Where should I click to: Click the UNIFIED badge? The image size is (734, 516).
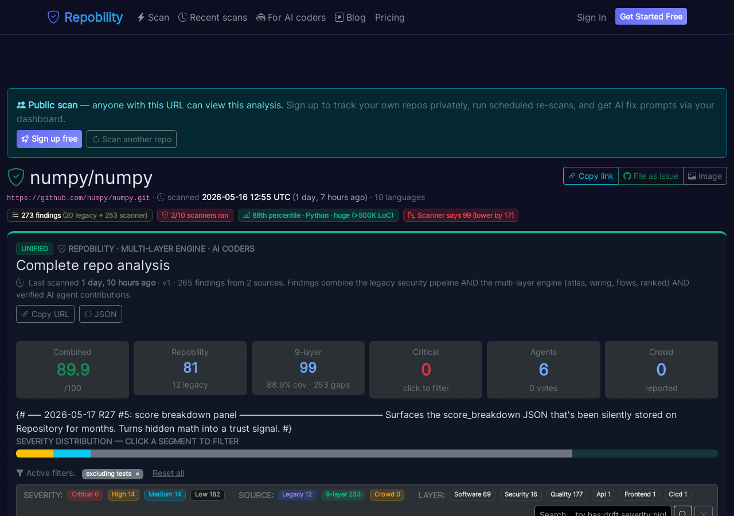[x=34, y=249]
